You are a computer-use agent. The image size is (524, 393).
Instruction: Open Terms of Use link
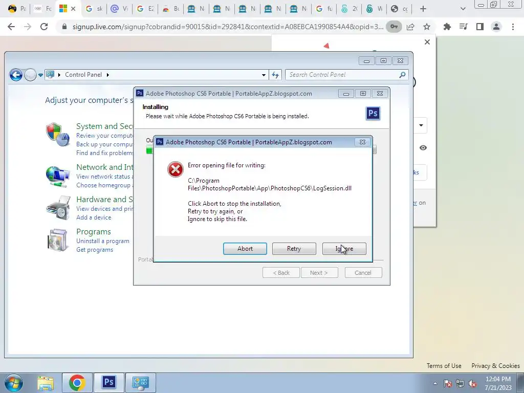coord(444,366)
